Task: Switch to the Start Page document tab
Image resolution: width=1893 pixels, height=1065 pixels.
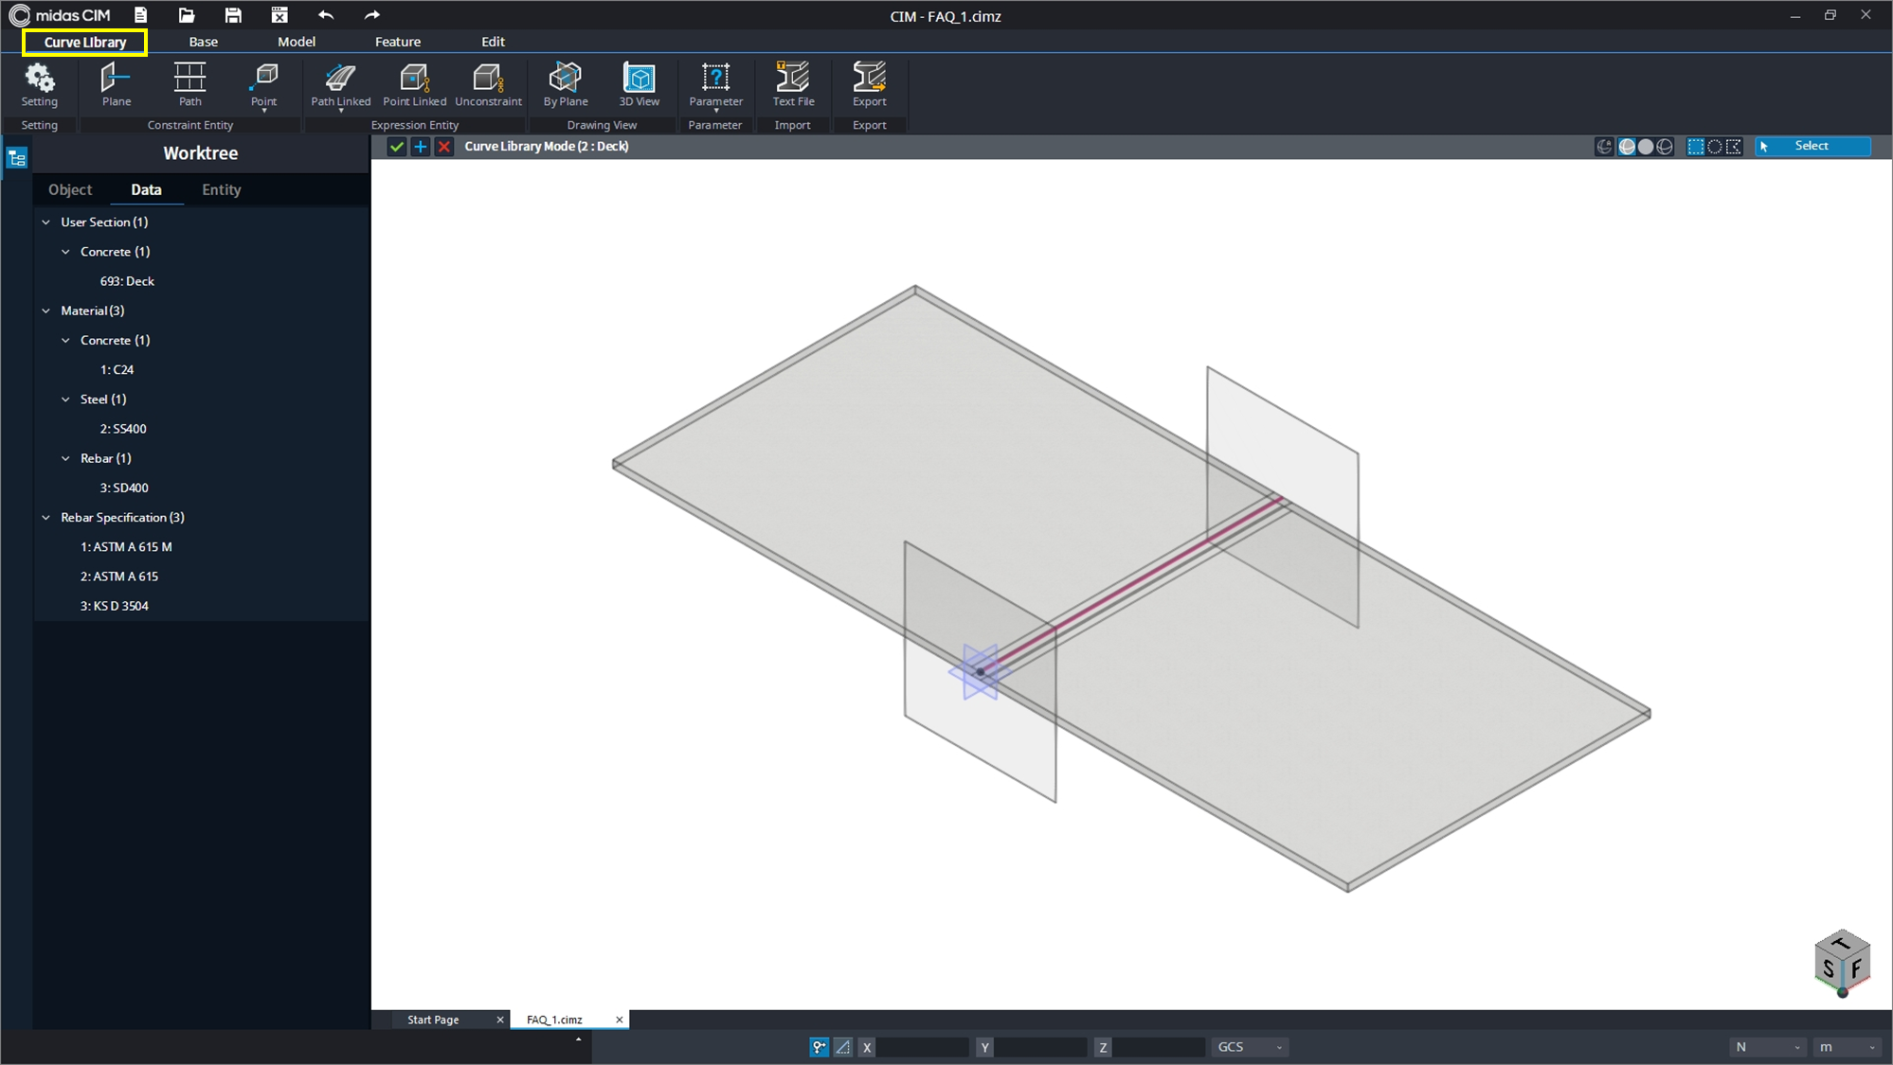Action: click(433, 1020)
